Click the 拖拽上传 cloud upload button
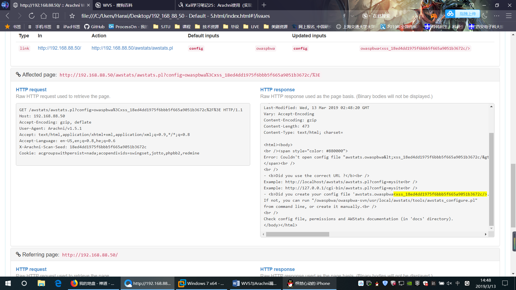The width and height of the screenshot is (516, 290). [x=463, y=14]
